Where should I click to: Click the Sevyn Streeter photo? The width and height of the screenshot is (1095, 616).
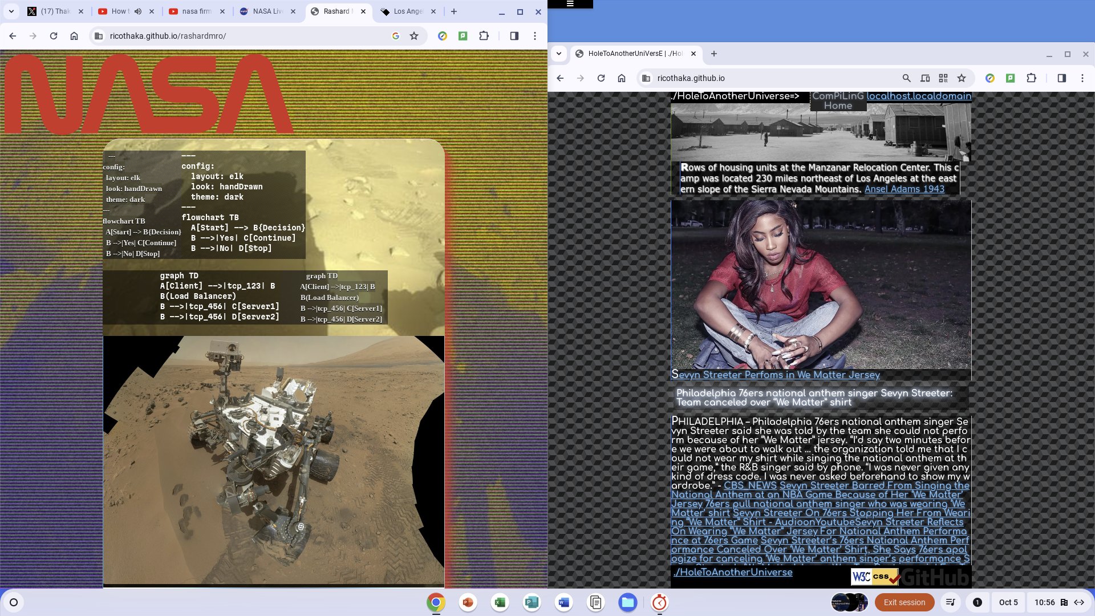821,284
